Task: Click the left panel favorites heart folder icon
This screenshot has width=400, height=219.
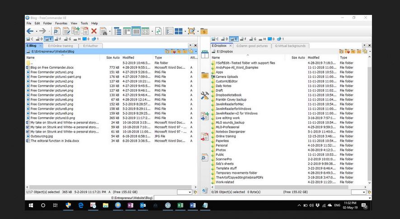Action: (174, 51)
